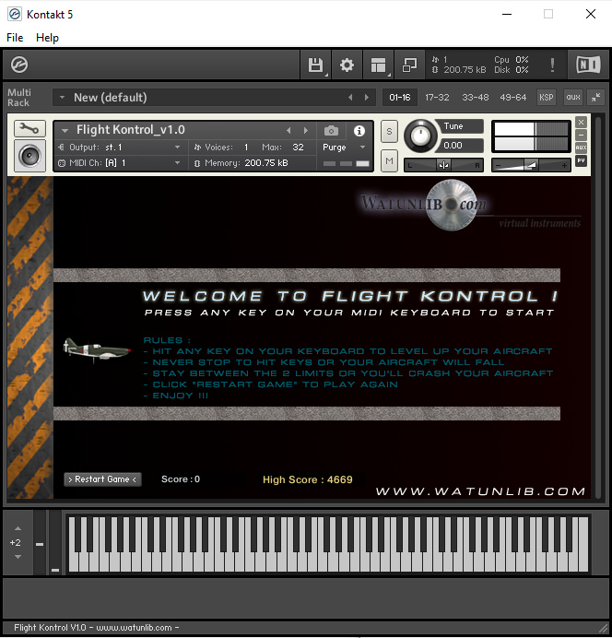Toggle the KSP multi script editor button
This screenshot has height=638, width=612.
(547, 97)
